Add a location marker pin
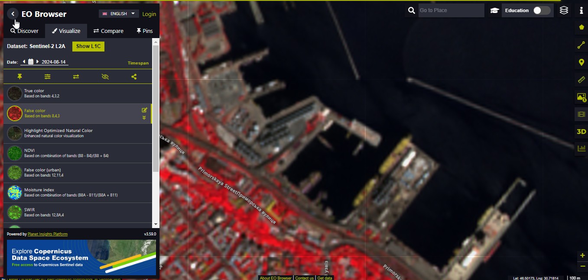 point(582,62)
